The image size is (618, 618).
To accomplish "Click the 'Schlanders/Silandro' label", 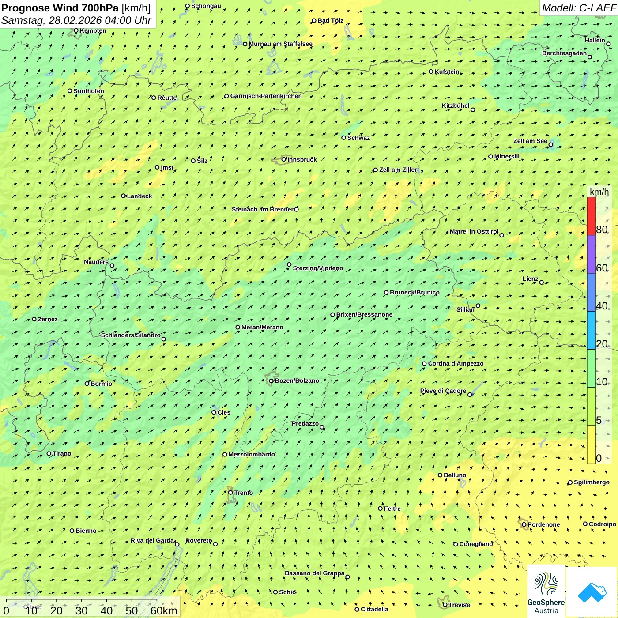I will (x=131, y=335).
